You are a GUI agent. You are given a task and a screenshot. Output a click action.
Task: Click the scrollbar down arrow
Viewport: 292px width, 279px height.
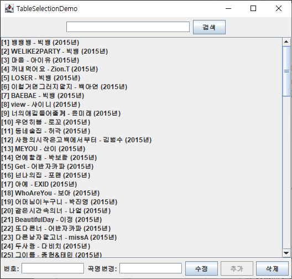[286, 253]
